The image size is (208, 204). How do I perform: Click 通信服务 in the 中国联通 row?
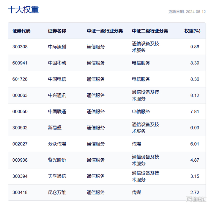pyautogui.click(x=96, y=112)
